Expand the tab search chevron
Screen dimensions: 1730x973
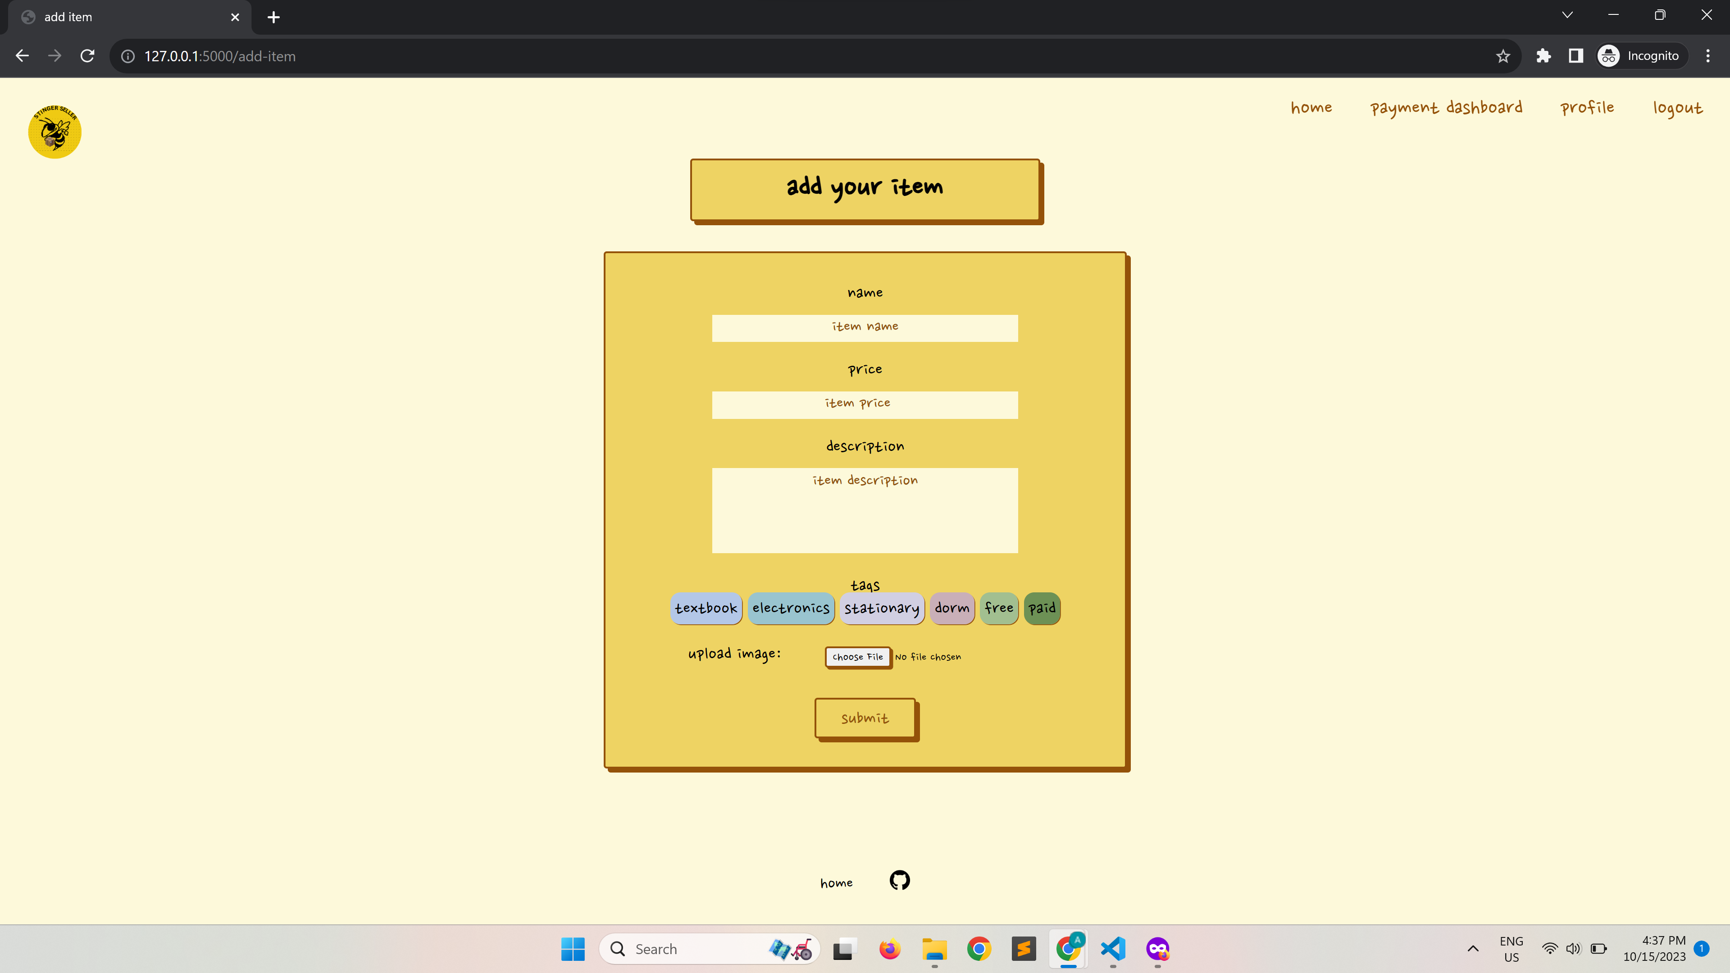pos(1567,15)
